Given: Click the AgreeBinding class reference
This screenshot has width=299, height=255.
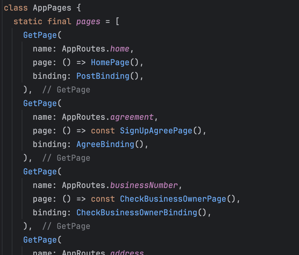Looking at the screenshot, I should [105, 145].
